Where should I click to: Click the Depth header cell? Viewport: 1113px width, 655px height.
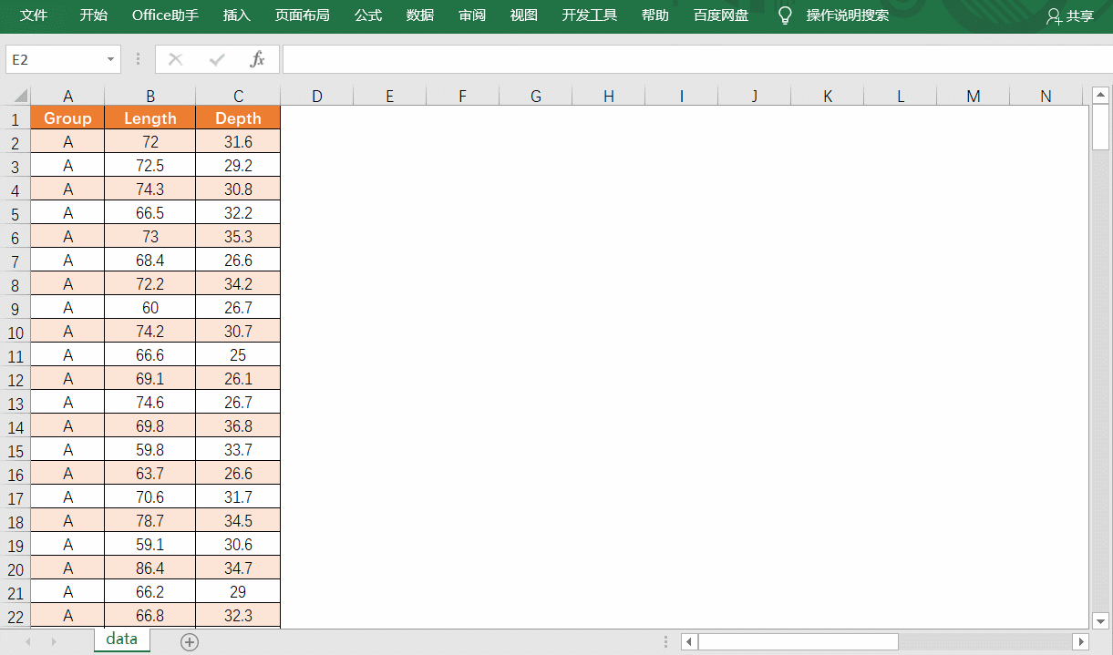pyautogui.click(x=238, y=118)
